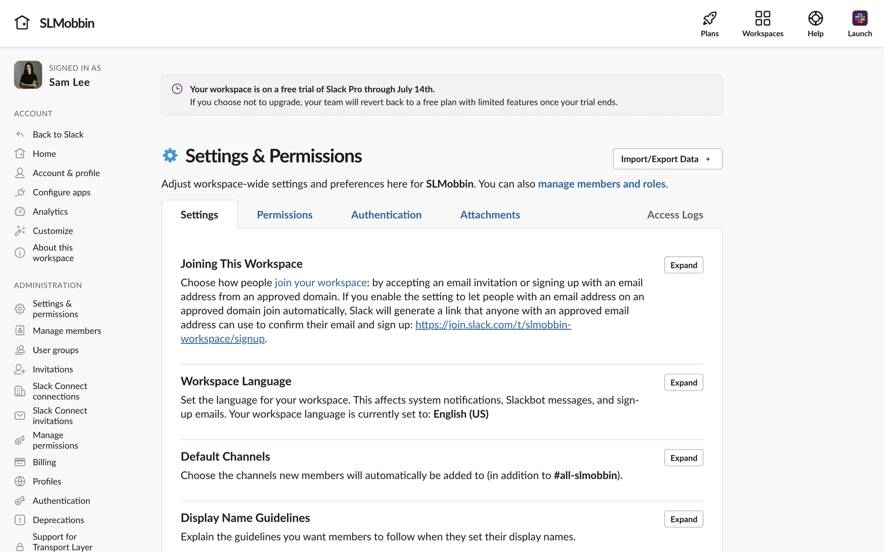The image size is (884, 552).
Task: Switch to the Permissions tab
Action: pos(285,215)
